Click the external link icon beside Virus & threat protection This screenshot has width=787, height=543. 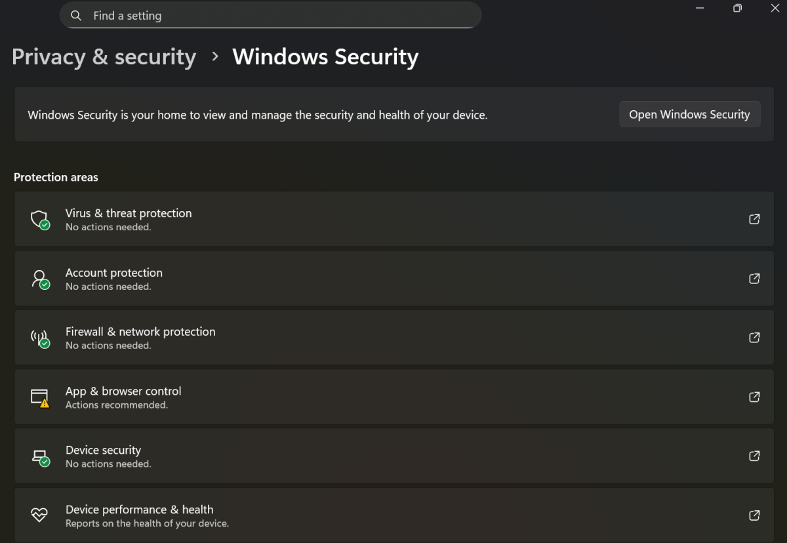point(754,219)
